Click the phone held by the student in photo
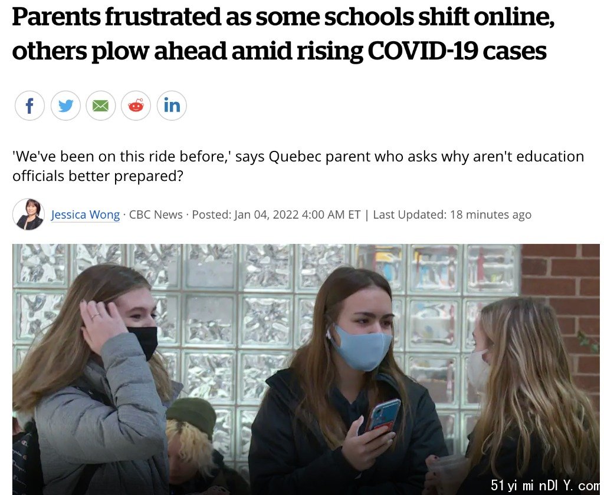Image resolution: width=604 pixels, height=495 pixels. point(382,415)
